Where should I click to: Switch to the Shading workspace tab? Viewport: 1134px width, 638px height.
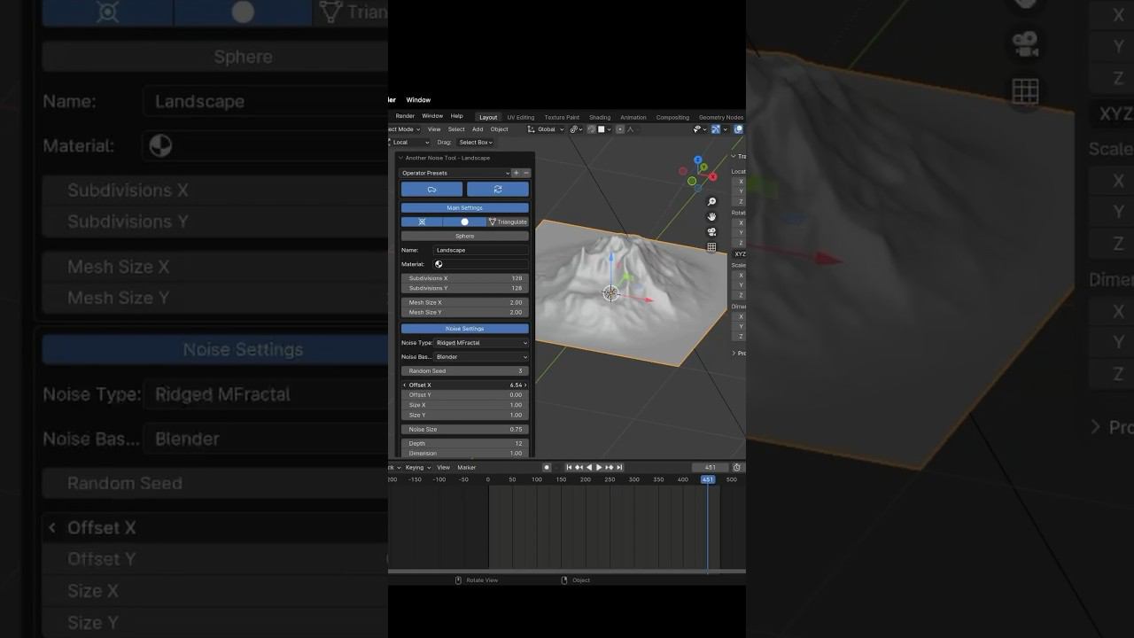(x=600, y=117)
